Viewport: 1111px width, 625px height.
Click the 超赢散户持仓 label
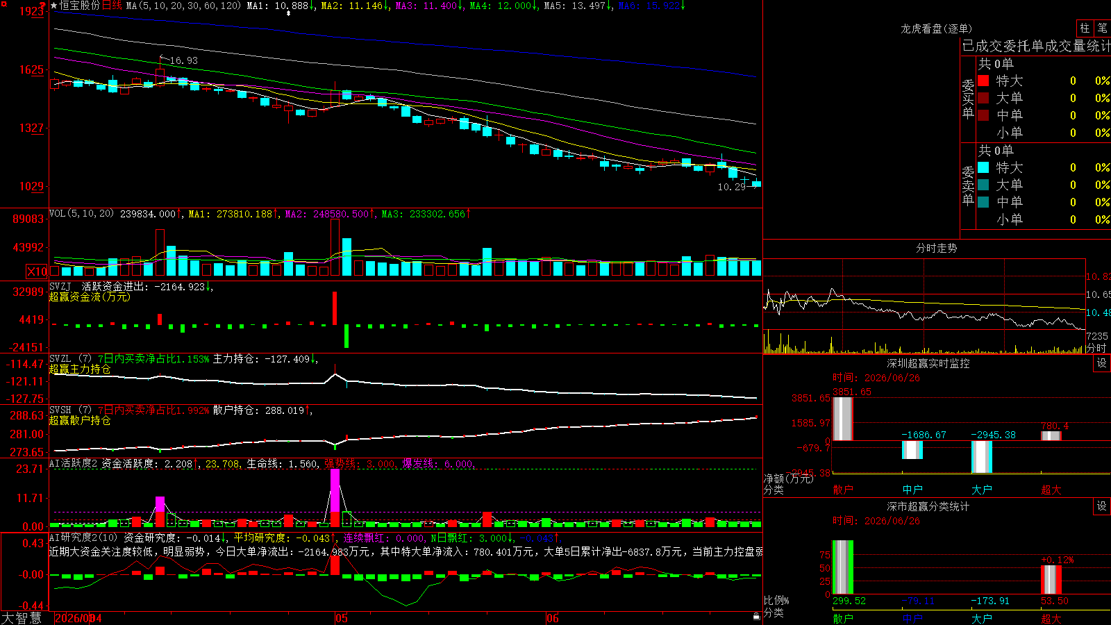click(80, 420)
